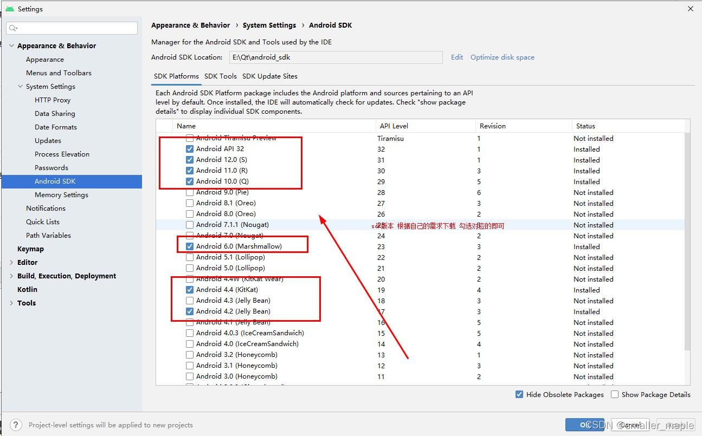Open the SDK Update Sites tab

pos(270,76)
